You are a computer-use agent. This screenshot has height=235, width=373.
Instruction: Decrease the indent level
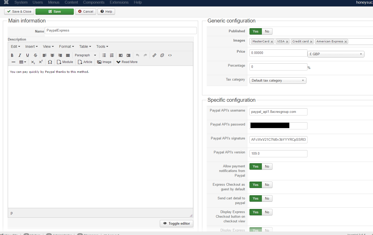[x=121, y=55]
